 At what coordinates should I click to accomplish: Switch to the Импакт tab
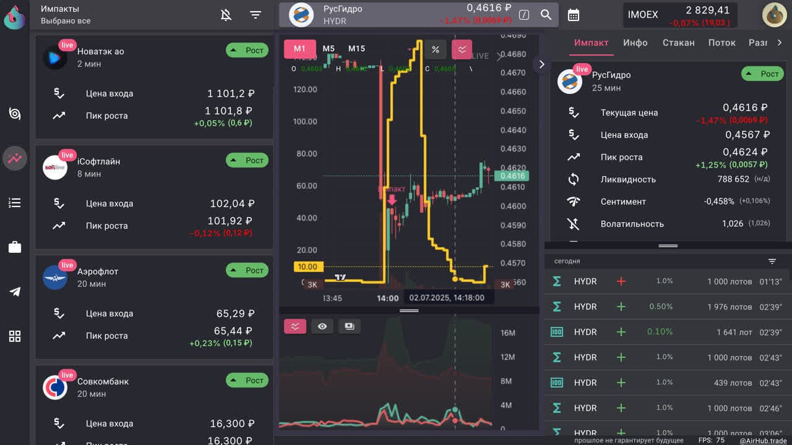pos(591,43)
